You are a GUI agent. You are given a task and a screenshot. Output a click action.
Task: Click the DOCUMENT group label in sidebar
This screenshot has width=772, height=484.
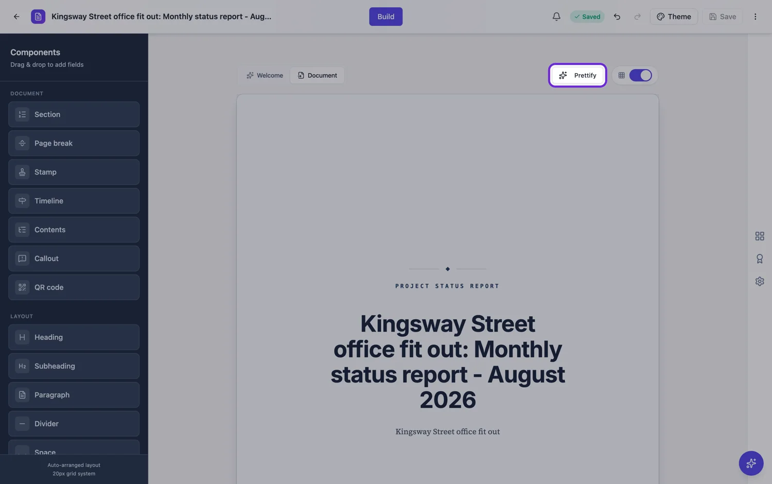[27, 94]
